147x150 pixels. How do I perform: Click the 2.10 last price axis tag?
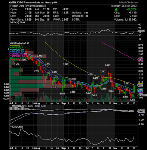(x=141, y=85)
